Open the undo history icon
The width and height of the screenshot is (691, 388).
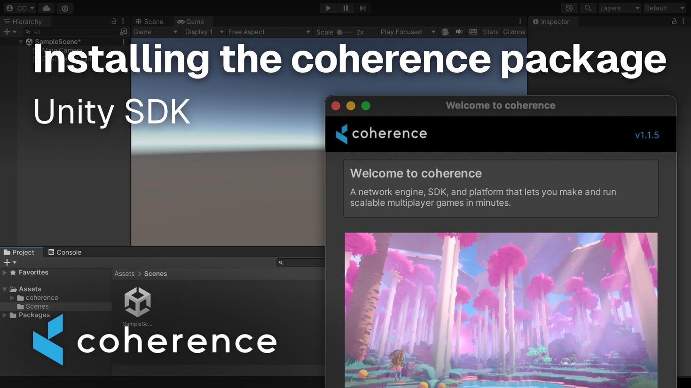569,8
